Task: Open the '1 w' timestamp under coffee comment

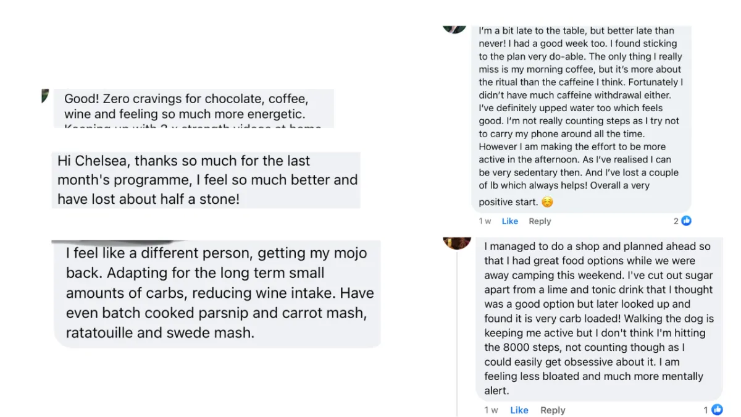Action: click(485, 221)
